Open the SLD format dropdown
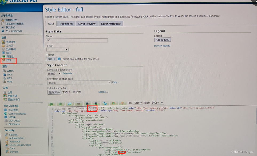This screenshot has height=156, width=257. tap(52, 59)
